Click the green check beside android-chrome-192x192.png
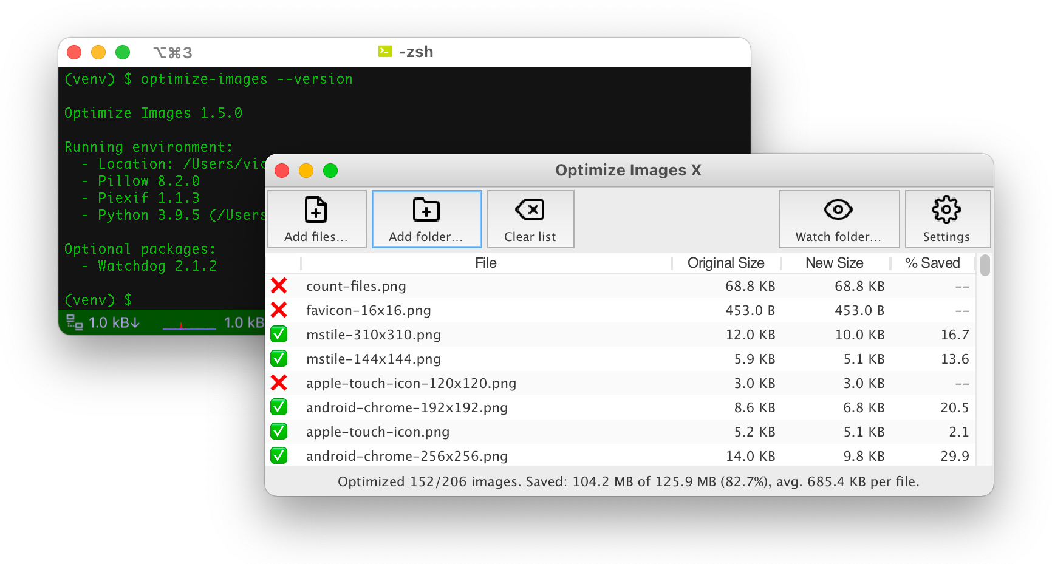 tap(279, 407)
